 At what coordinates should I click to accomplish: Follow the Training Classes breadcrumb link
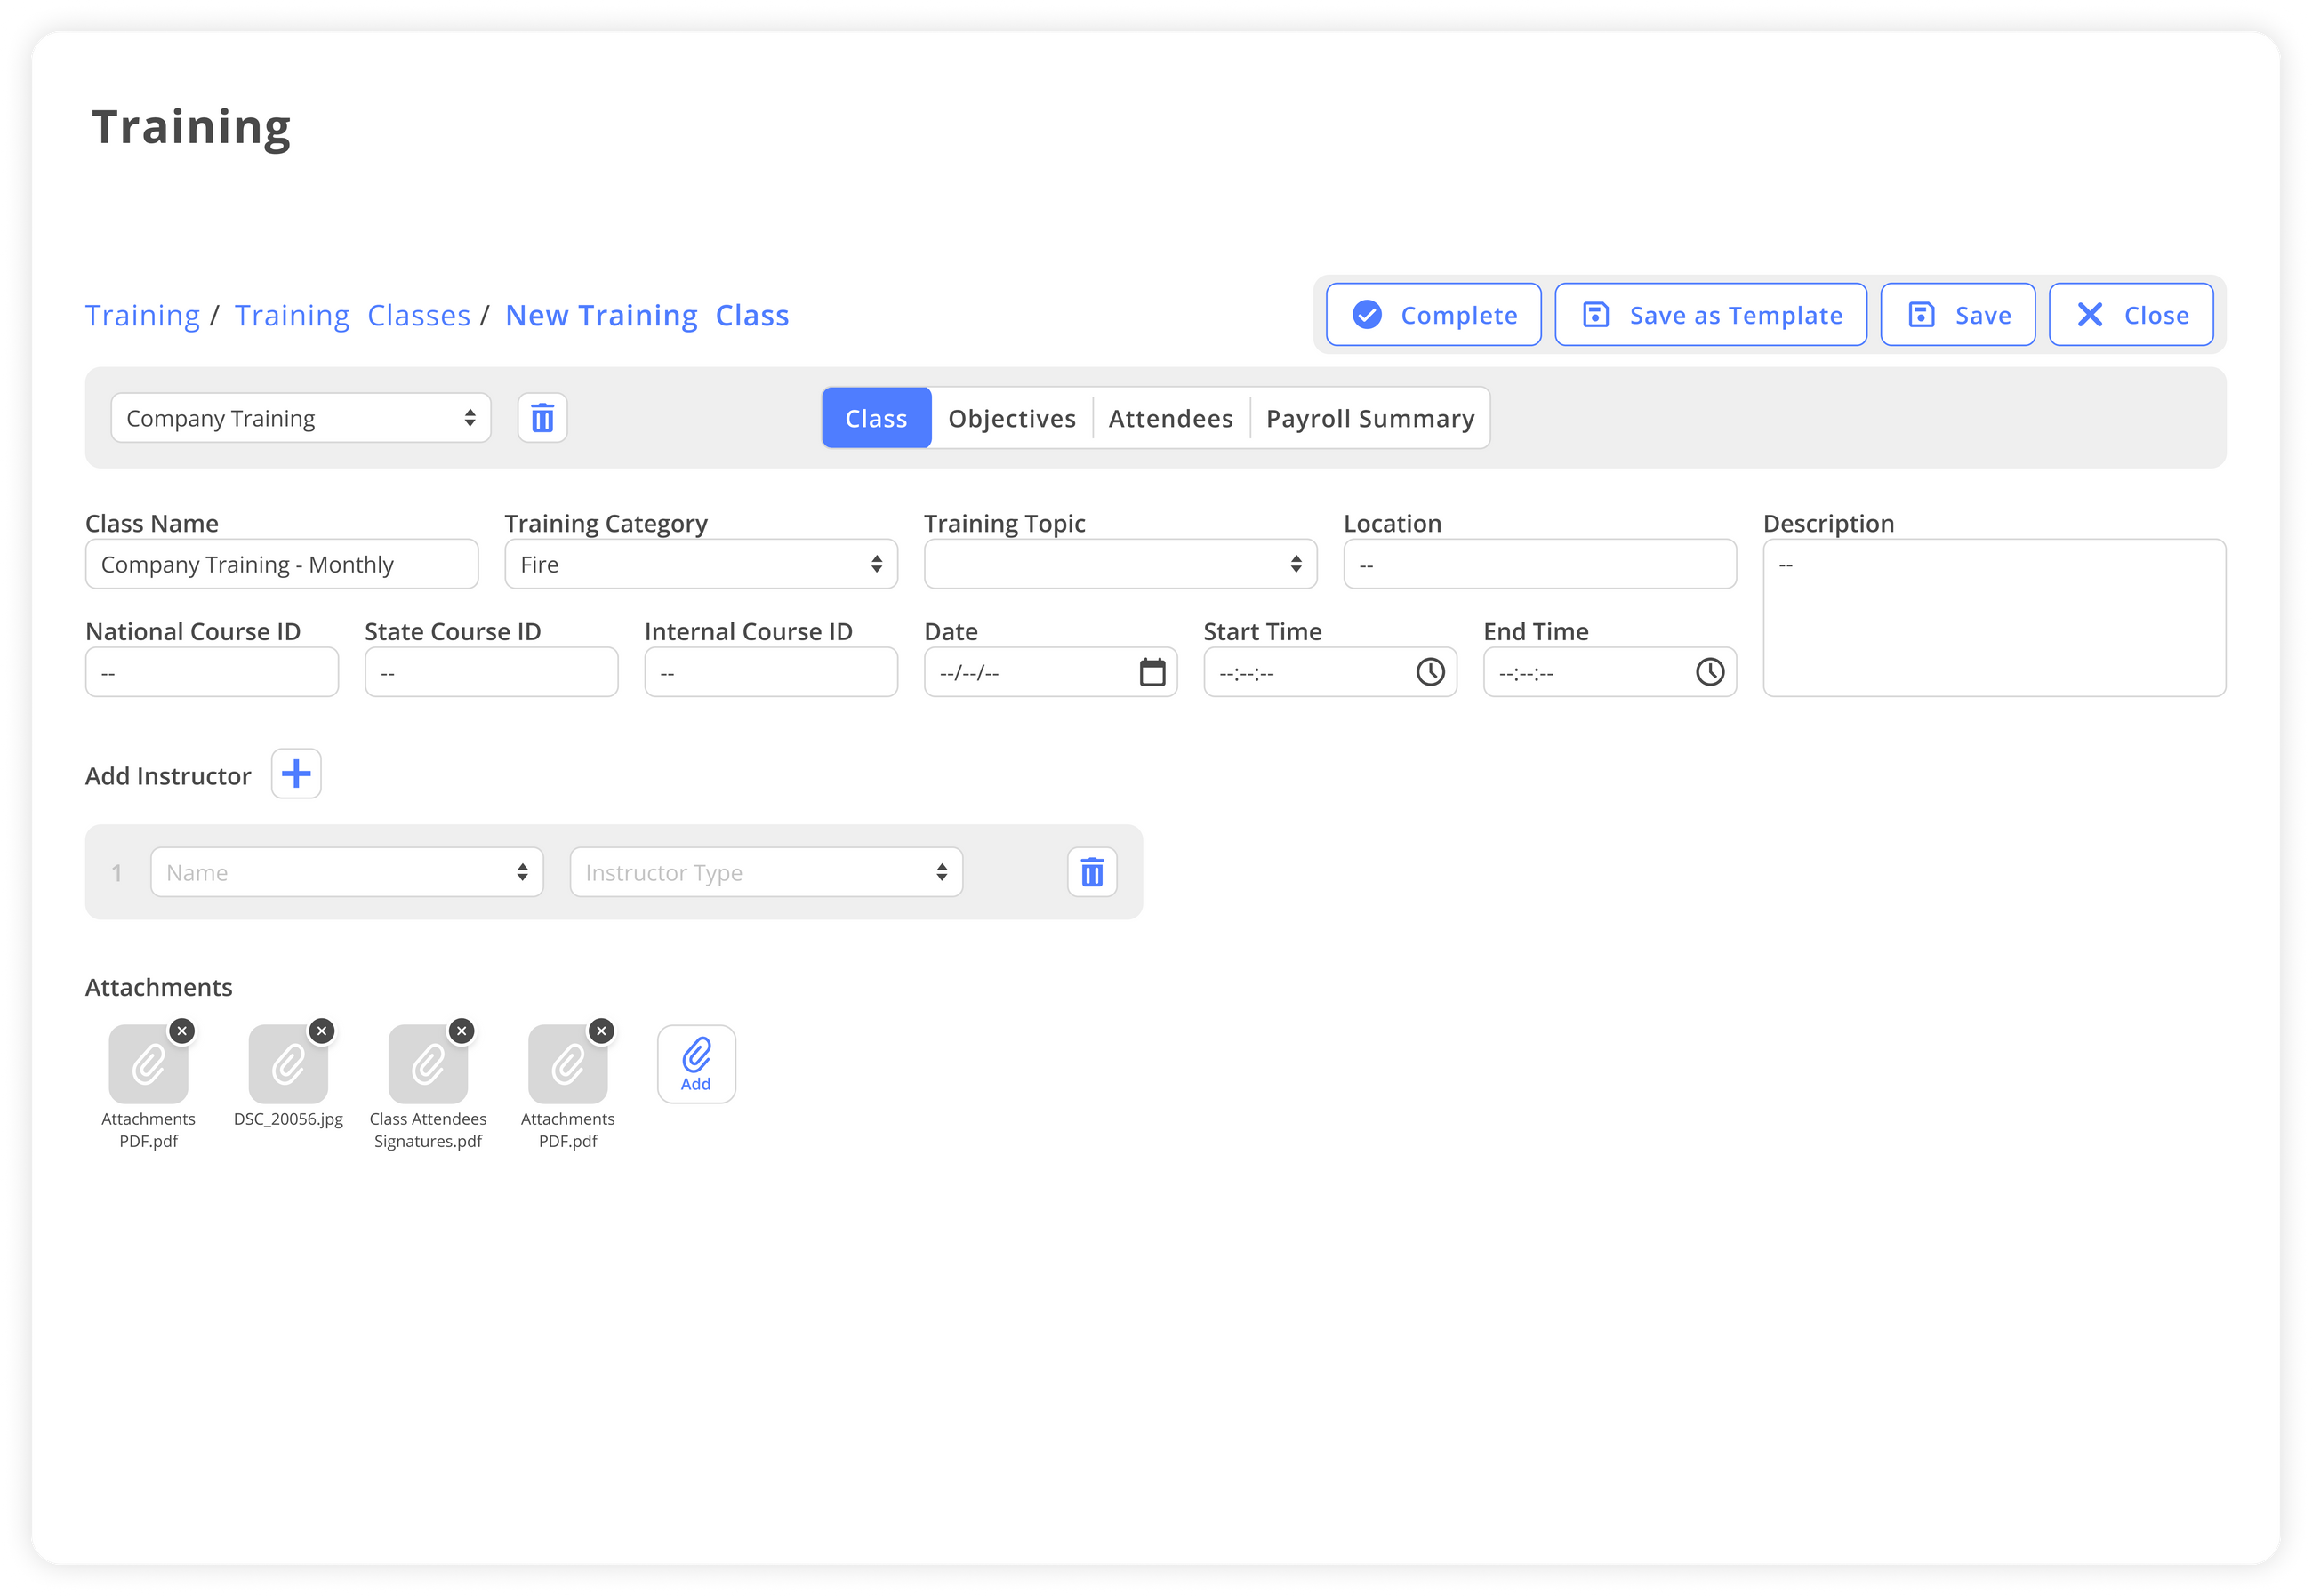[352, 315]
